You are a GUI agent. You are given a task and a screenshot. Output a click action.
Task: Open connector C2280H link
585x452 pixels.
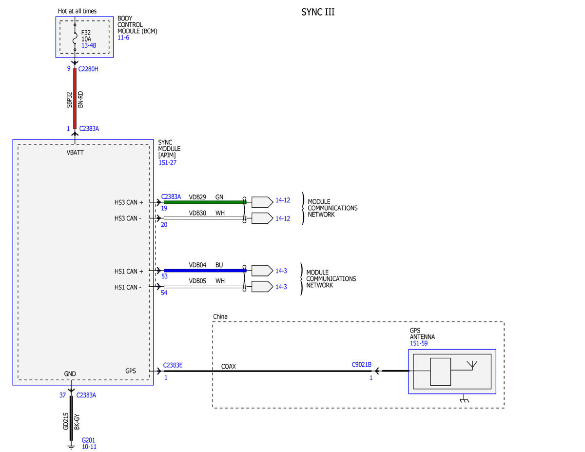(88, 69)
